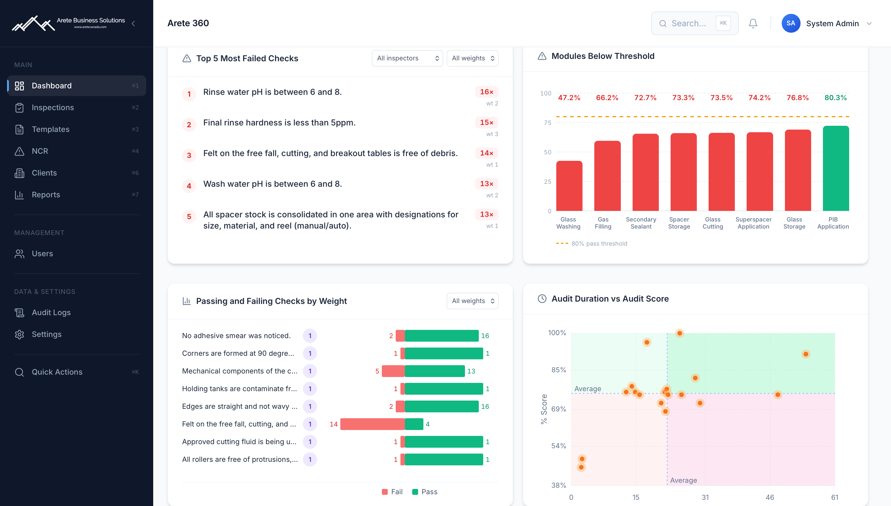
Task: Open notifications bell icon
Action: [x=753, y=23]
